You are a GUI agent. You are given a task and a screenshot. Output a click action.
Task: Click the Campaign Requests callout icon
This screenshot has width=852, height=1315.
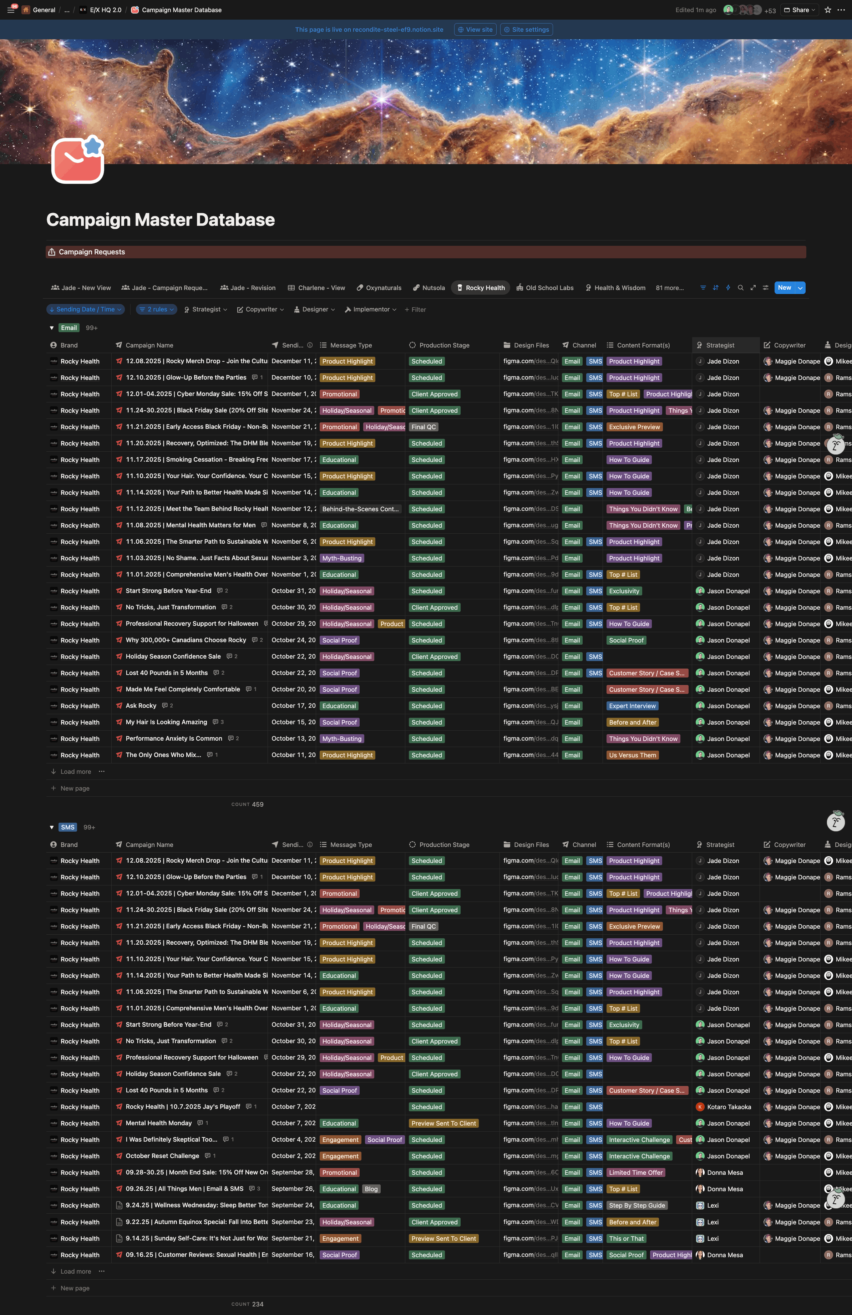(51, 252)
